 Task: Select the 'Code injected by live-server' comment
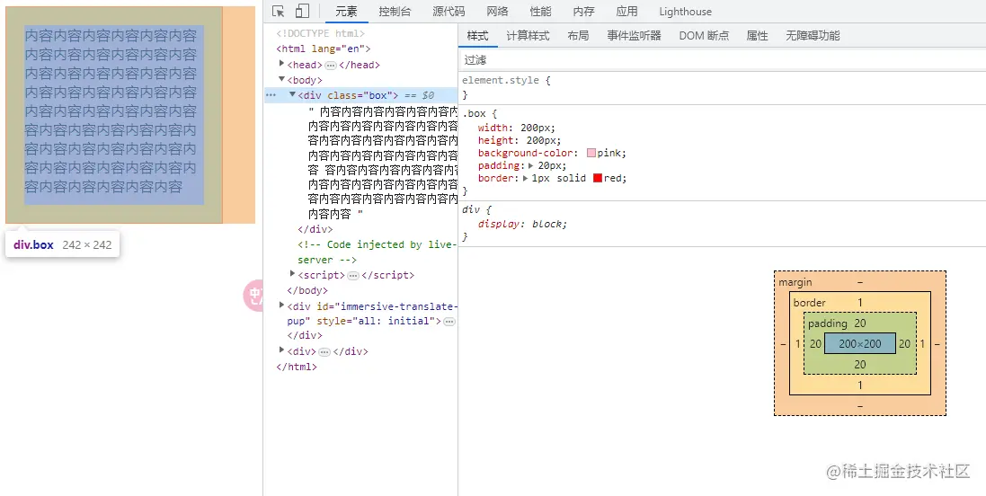click(376, 252)
